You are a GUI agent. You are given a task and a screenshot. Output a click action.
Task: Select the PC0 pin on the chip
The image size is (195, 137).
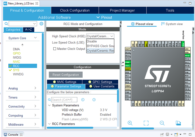pos(128,72)
